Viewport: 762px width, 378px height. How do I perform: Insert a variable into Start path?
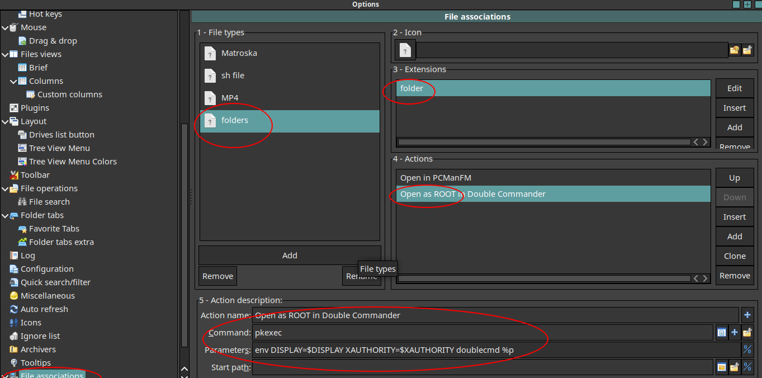(x=747, y=367)
